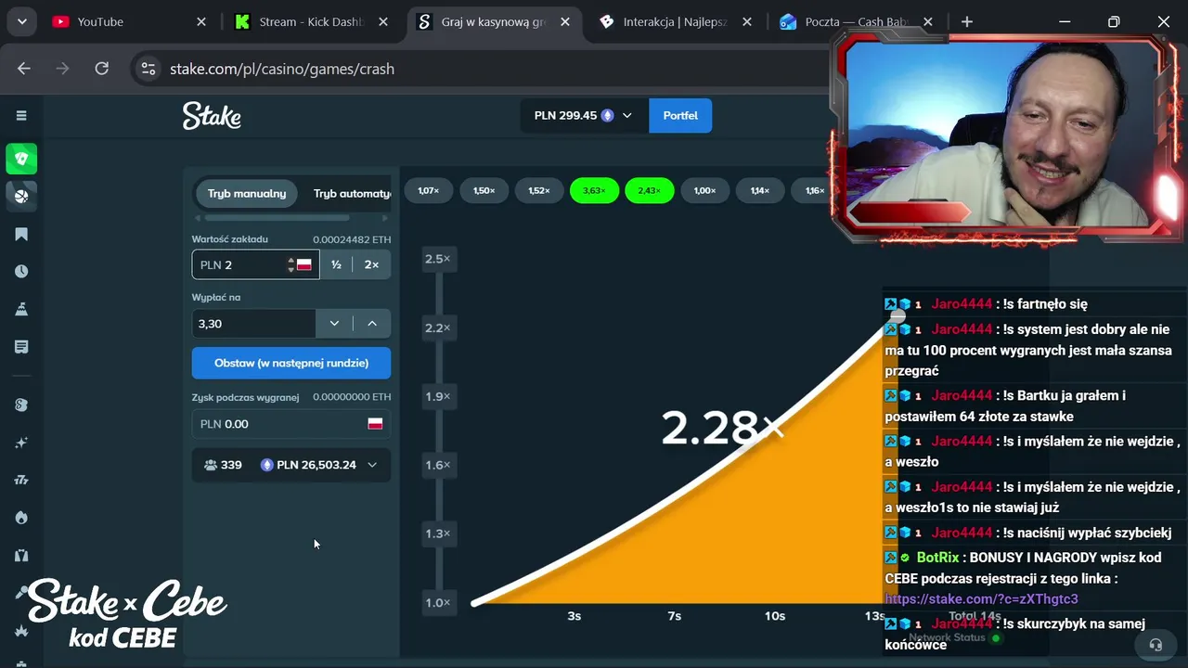This screenshot has width=1188, height=668.
Task: Click the 1,52× result pill
Action: [x=539, y=190]
